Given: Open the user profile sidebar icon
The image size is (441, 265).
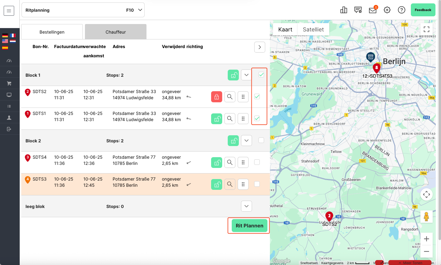Looking at the screenshot, I should click(x=9, y=117).
